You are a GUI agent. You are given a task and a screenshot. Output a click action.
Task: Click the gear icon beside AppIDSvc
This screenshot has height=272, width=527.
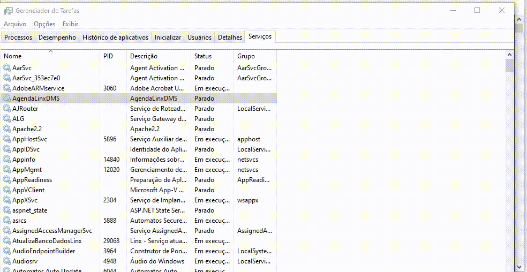pos(7,149)
